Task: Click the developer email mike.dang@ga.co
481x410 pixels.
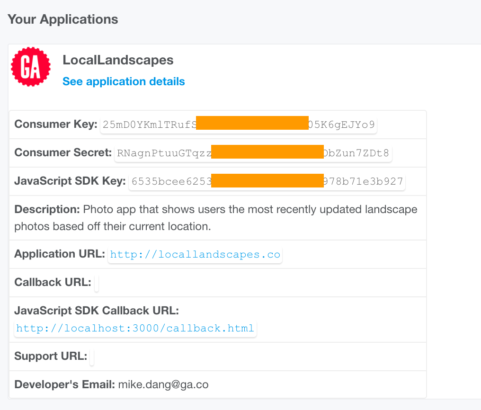Action: tap(163, 384)
